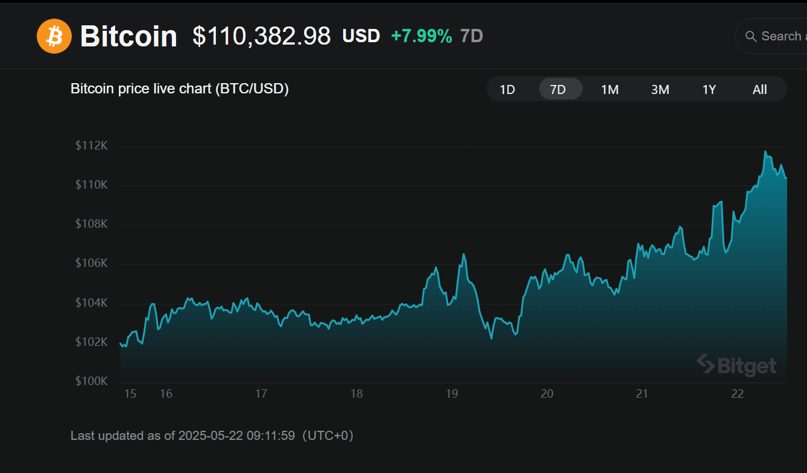Click the date label 22 on x-axis
The image size is (807, 473).
737,393
